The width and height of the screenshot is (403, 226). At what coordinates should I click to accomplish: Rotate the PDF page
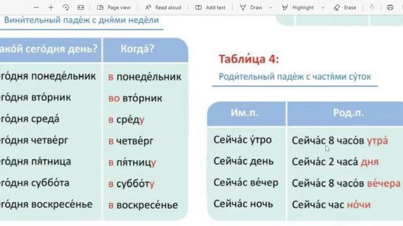[x=65, y=8]
